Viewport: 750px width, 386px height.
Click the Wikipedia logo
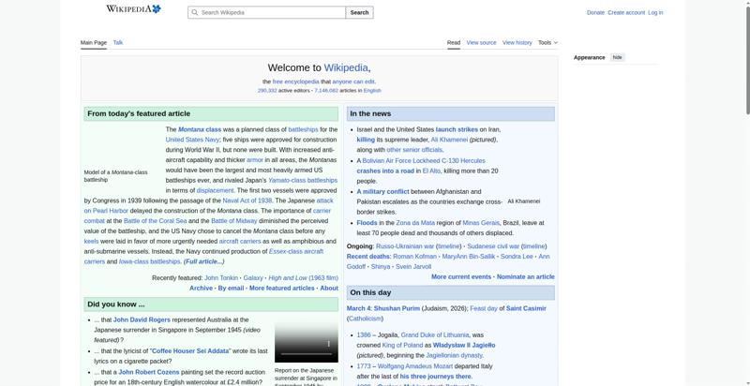[x=132, y=9]
